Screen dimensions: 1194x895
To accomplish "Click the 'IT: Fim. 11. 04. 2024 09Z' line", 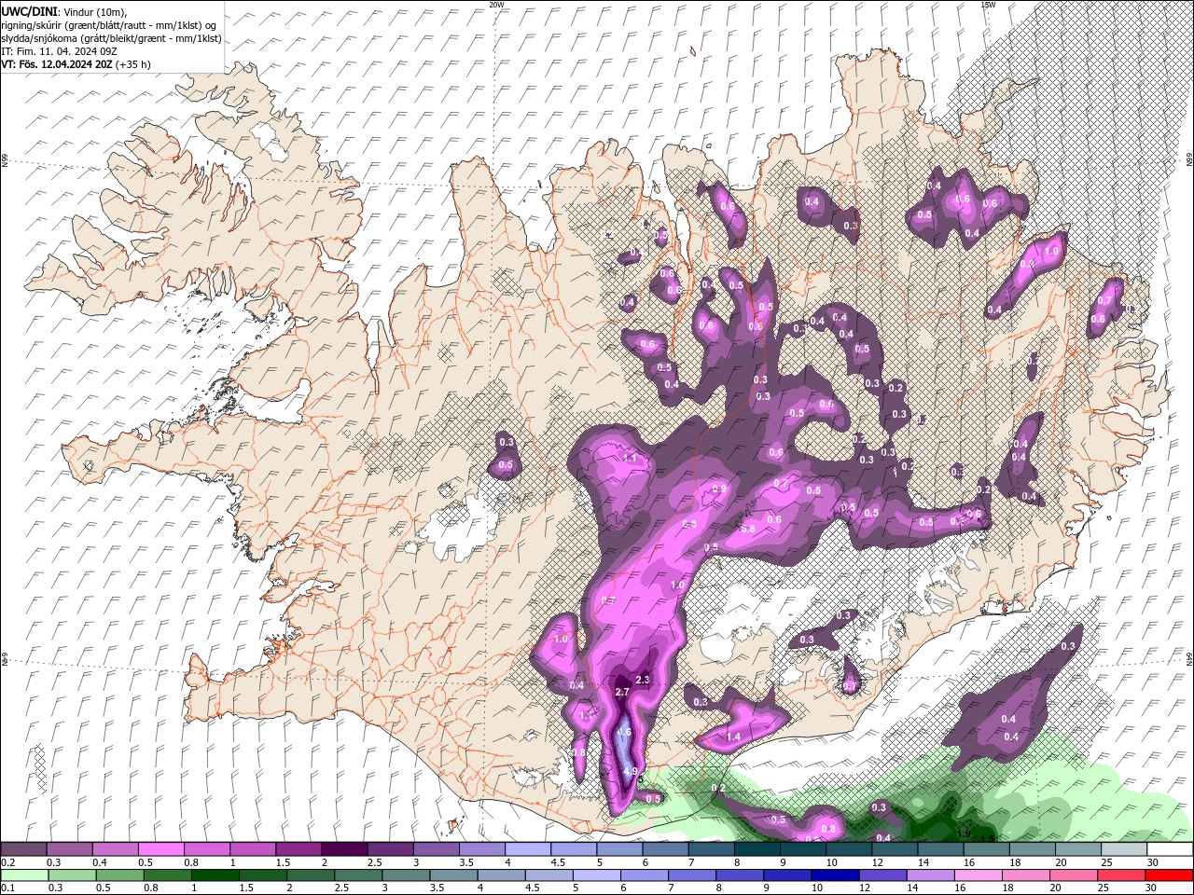I will 59,51.
